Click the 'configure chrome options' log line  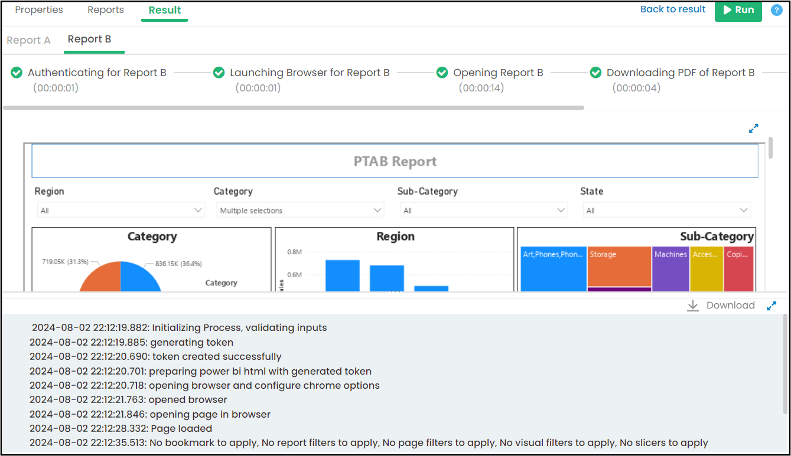[204, 386]
